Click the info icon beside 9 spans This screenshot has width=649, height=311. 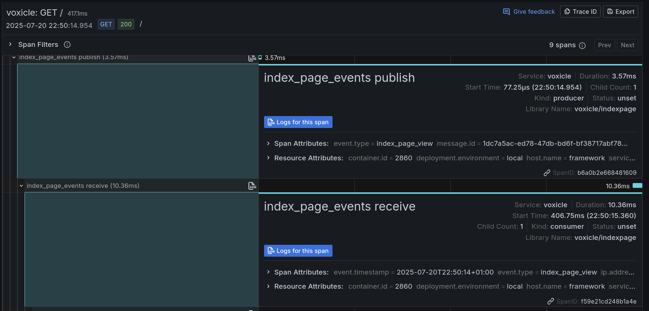(582, 45)
